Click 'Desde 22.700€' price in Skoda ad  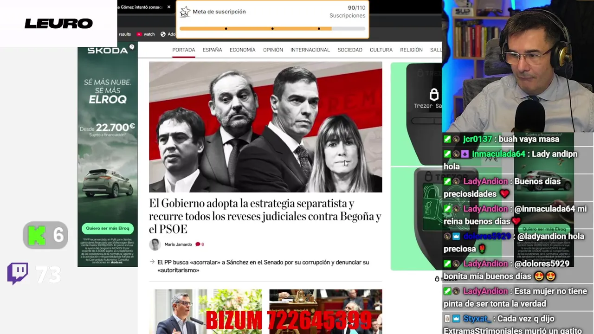click(x=107, y=127)
